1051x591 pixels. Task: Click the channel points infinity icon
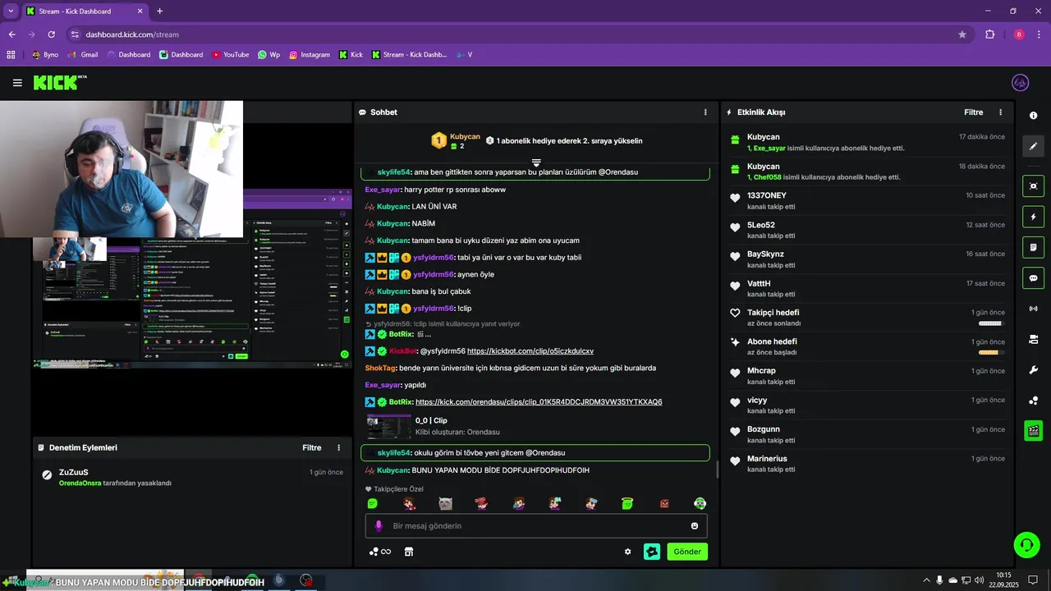coord(380,552)
